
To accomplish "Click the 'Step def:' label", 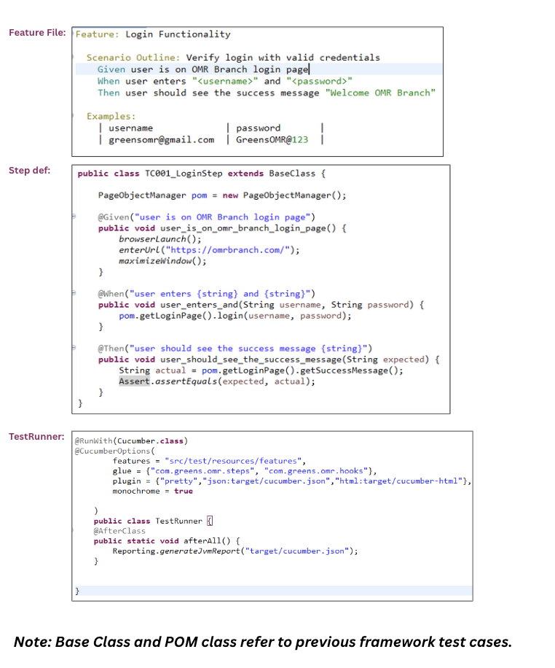I will click(30, 171).
